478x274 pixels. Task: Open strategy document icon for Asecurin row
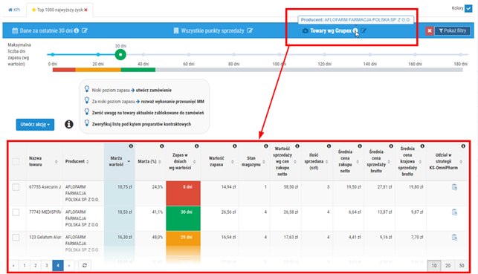pyautogui.click(x=454, y=187)
